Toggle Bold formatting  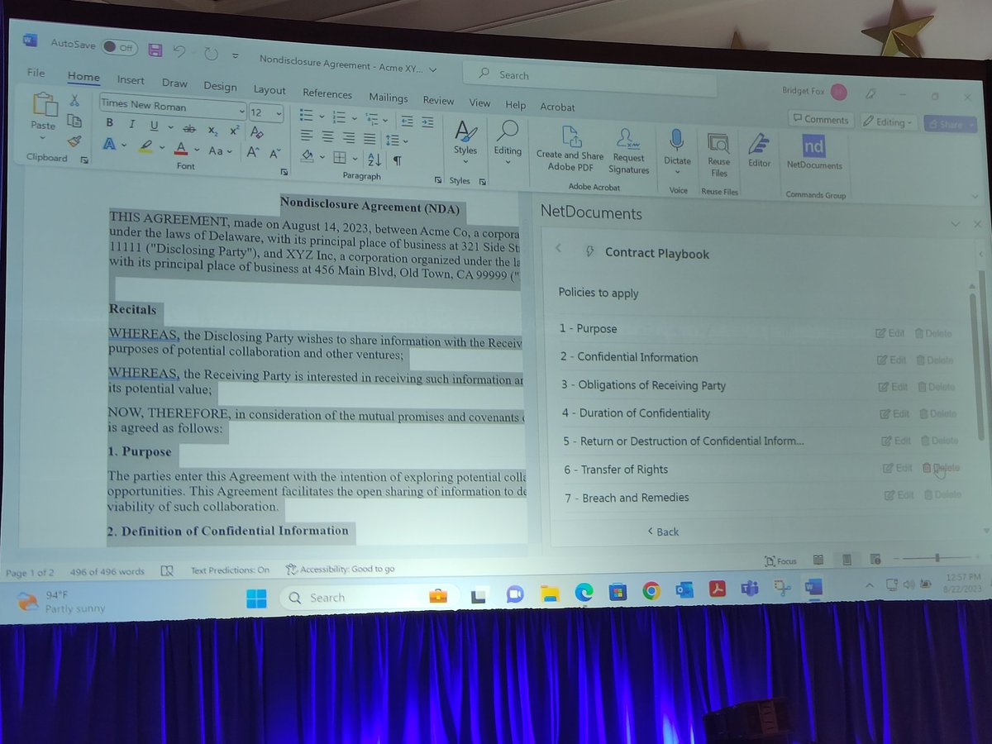(x=109, y=124)
